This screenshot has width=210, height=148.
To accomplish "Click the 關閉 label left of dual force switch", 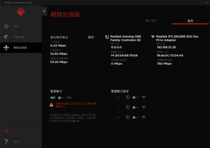I will [53, 98].
